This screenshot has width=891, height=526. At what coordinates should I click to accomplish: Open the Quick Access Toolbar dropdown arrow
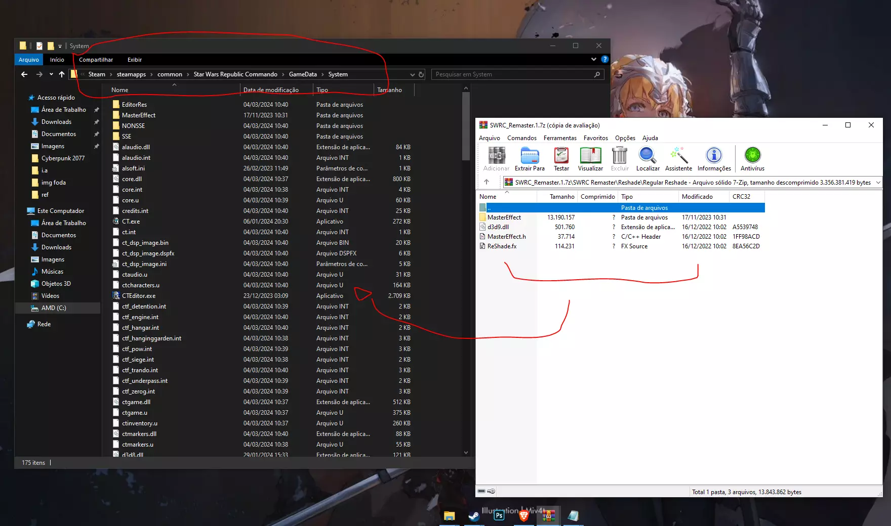coord(60,46)
